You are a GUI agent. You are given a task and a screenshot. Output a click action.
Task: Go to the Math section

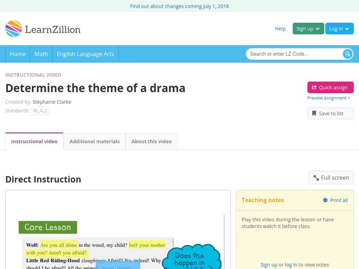(41, 53)
